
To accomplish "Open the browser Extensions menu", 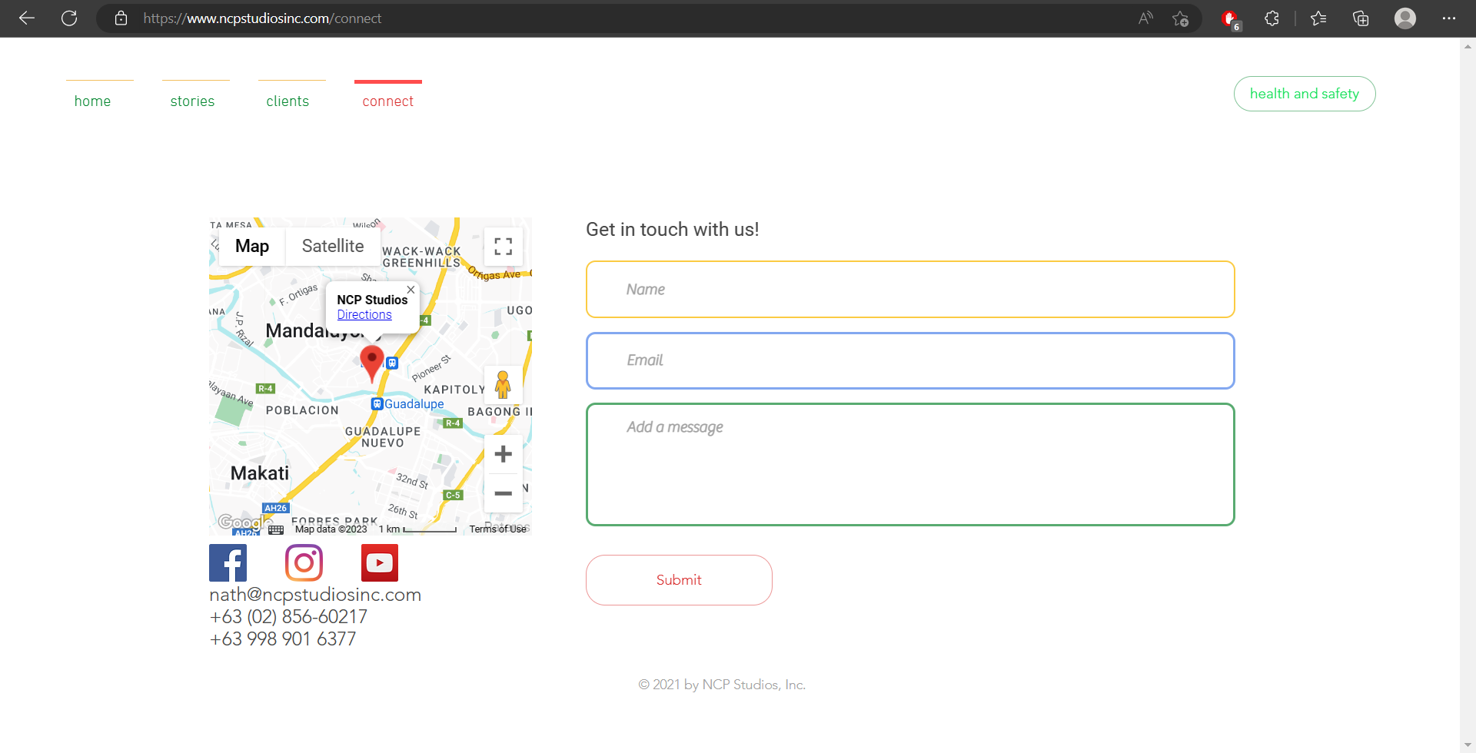I will [x=1272, y=18].
